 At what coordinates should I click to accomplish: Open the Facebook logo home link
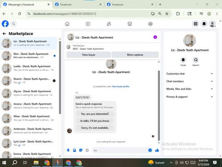[x=5, y=24]
